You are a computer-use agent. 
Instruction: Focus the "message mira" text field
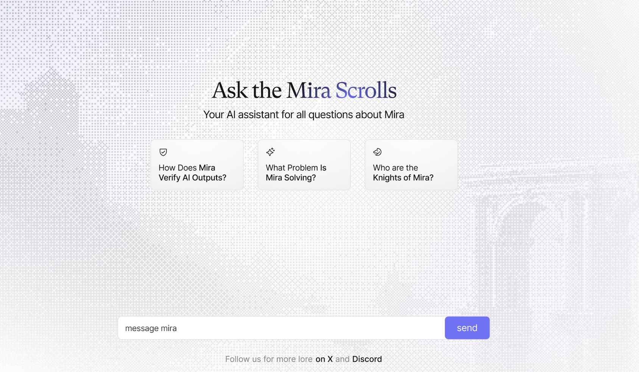pos(281,328)
